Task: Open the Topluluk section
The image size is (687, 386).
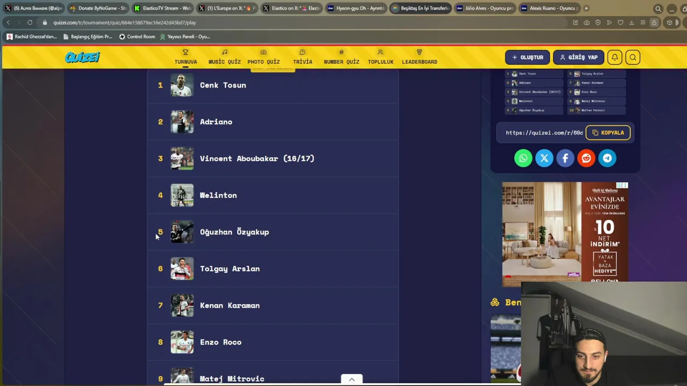Action: [381, 57]
